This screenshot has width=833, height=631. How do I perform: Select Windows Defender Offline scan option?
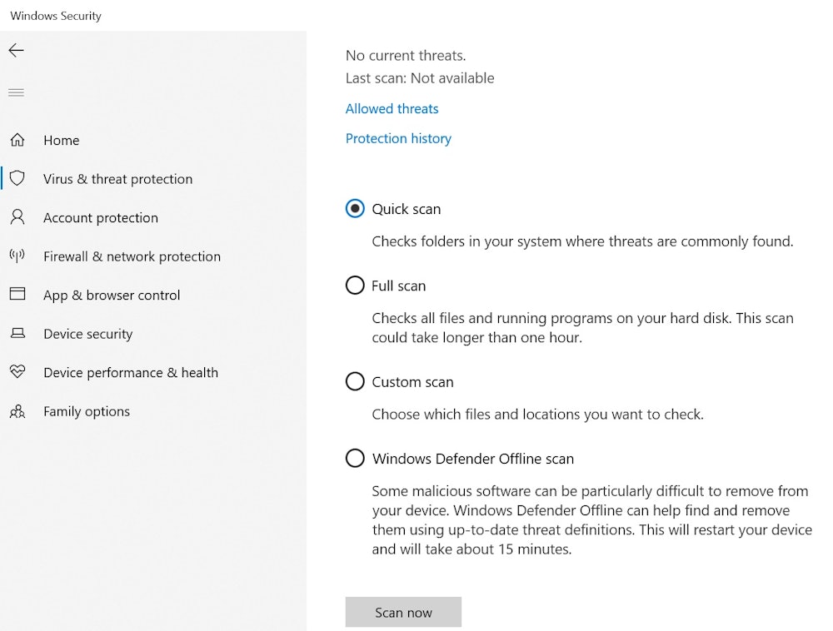click(x=355, y=459)
